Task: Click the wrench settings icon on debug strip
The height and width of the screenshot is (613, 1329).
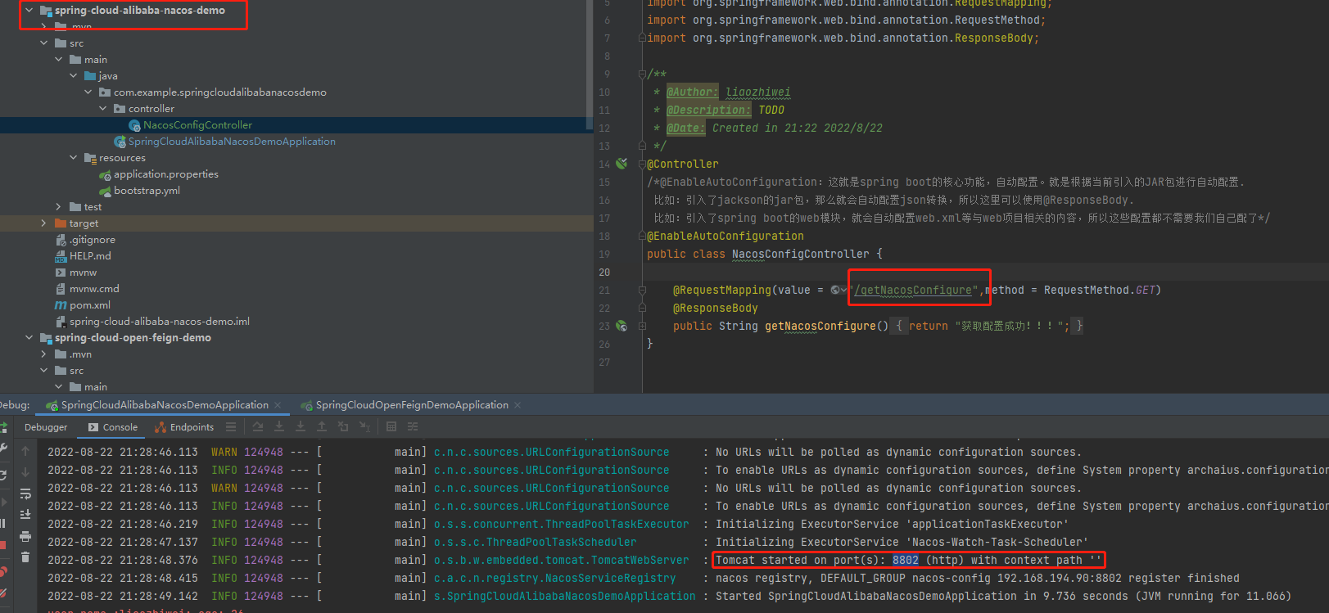Action: pyautogui.click(x=3, y=448)
